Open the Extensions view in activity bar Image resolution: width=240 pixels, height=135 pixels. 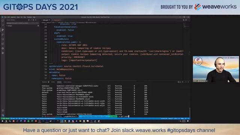tap(3, 44)
